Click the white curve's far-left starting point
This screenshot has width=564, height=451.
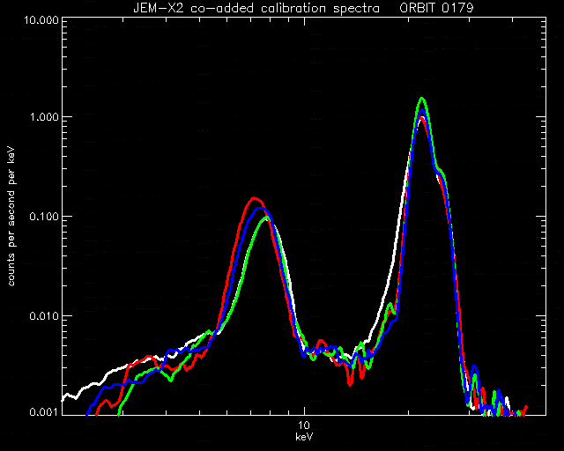63,399
